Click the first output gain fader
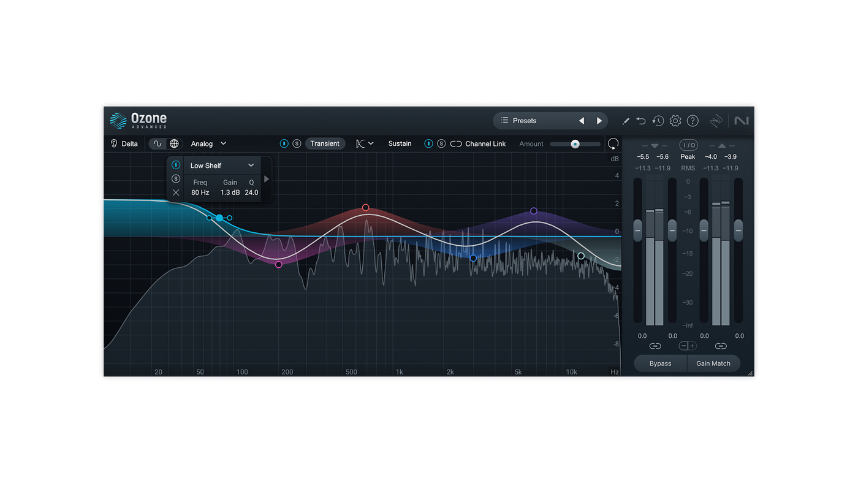 click(704, 230)
